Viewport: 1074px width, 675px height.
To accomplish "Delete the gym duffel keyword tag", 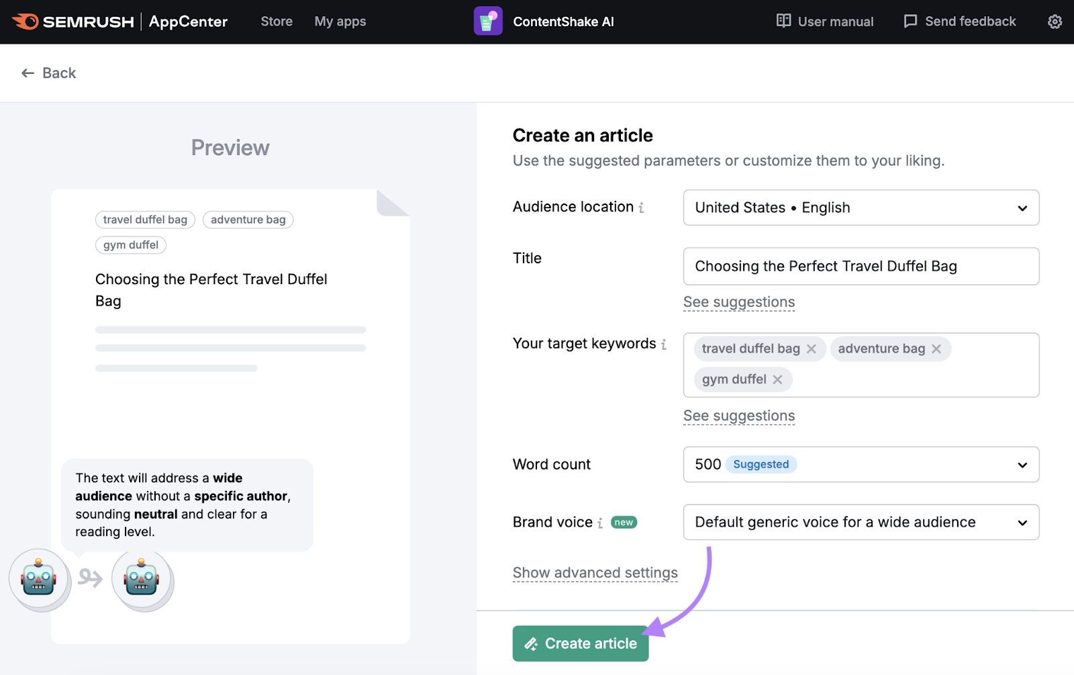I will [x=777, y=379].
